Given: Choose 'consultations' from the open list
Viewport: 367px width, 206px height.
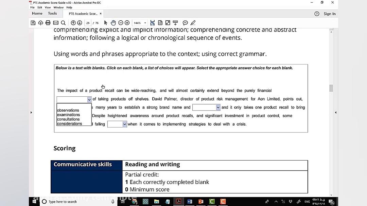Looking at the screenshot, I should click(68, 119).
